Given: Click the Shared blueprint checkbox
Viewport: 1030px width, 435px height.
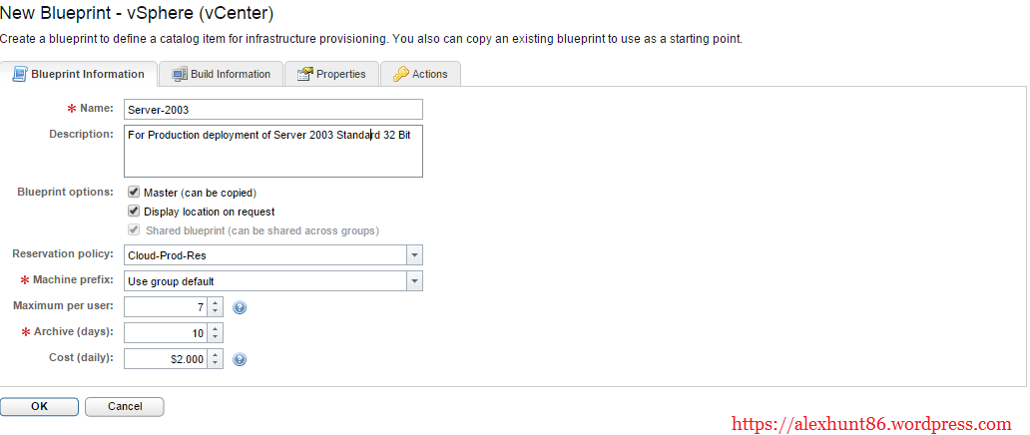Looking at the screenshot, I should pyautogui.click(x=134, y=230).
